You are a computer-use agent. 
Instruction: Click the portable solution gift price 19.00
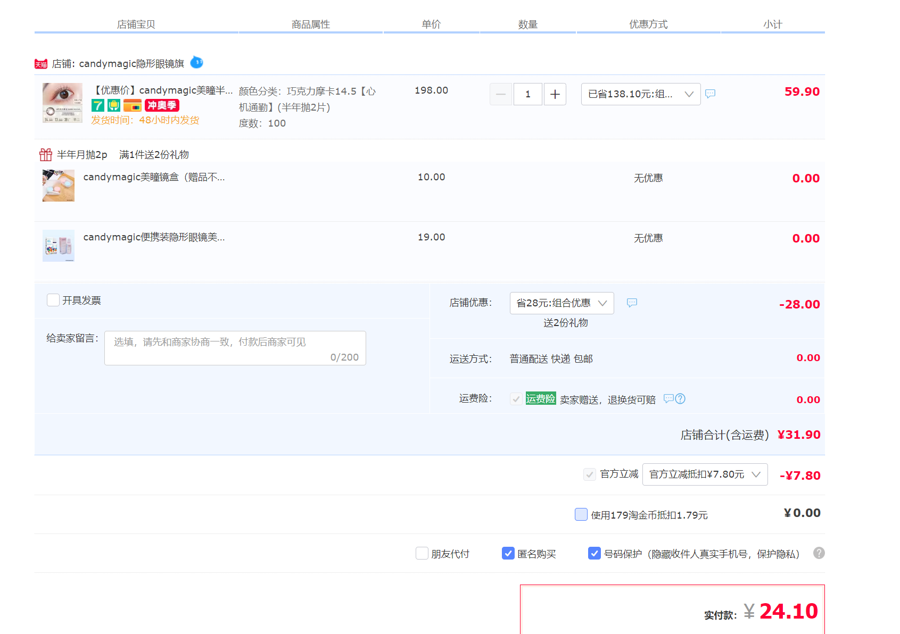[x=432, y=237]
